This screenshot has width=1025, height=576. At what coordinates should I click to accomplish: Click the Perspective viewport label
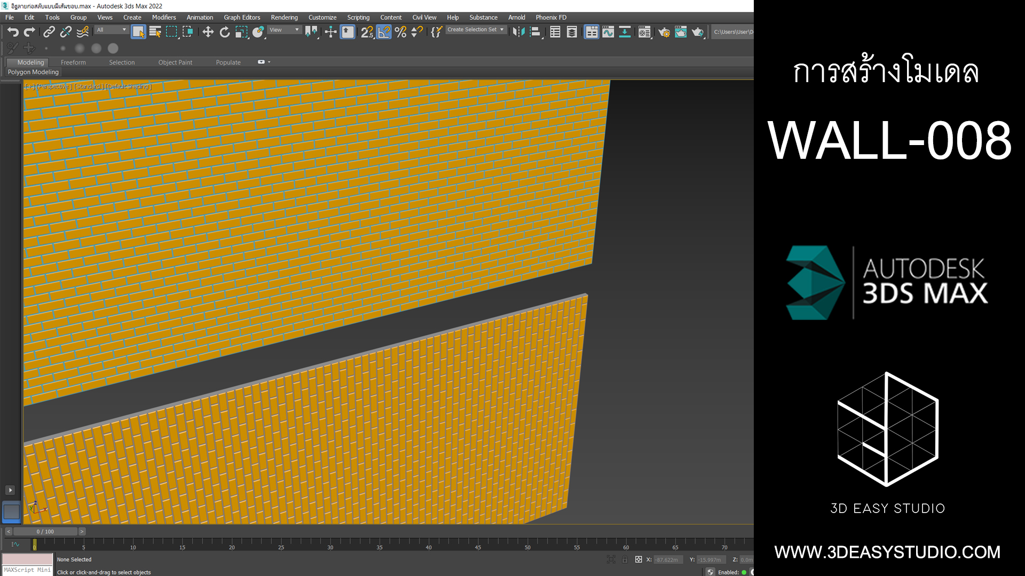53,86
